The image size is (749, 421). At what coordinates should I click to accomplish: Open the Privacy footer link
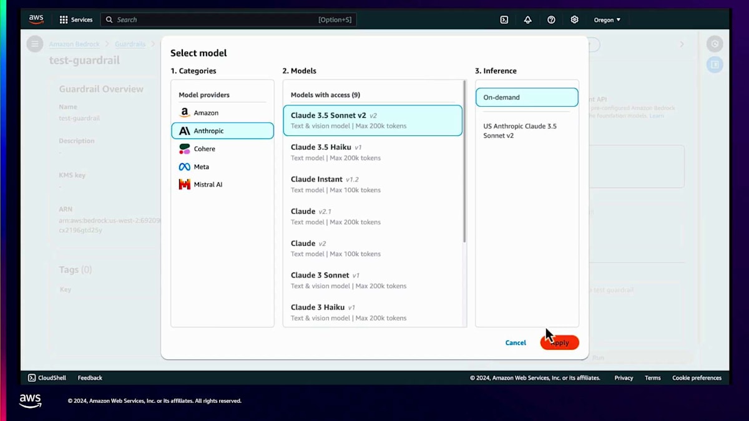coord(624,378)
